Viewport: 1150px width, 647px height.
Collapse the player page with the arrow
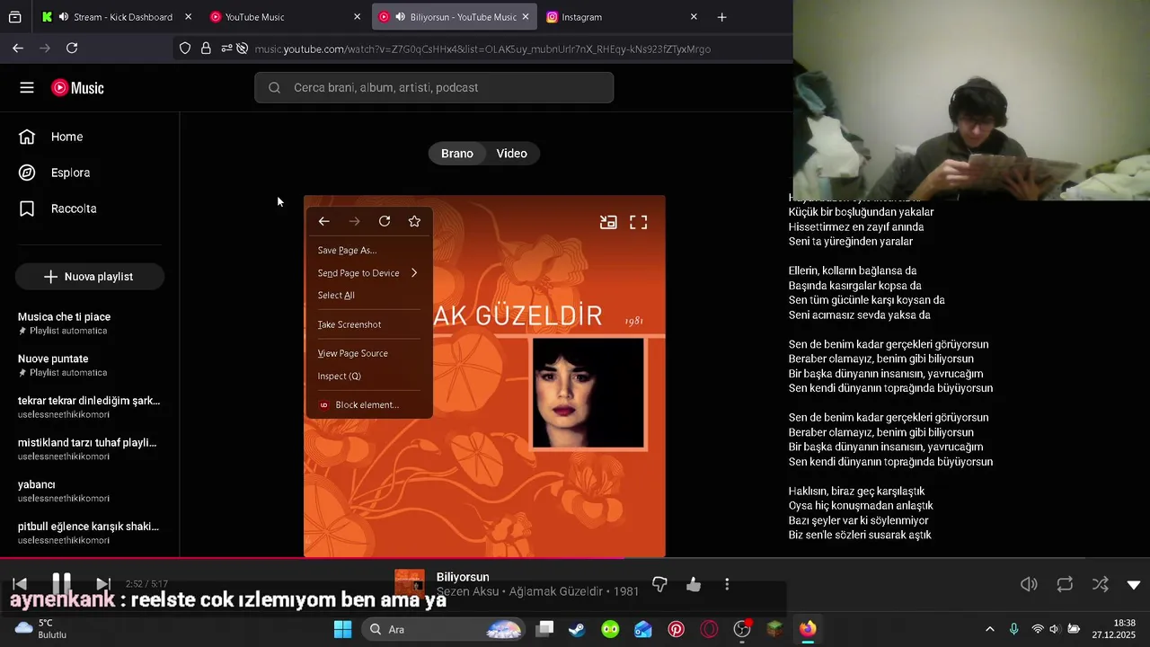tap(1134, 585)
